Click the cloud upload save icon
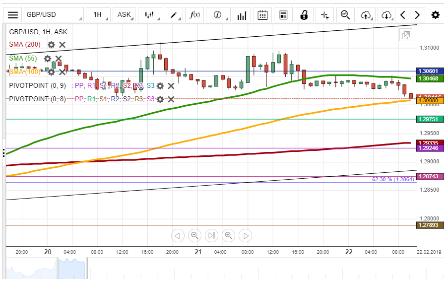 coord(366,15)
